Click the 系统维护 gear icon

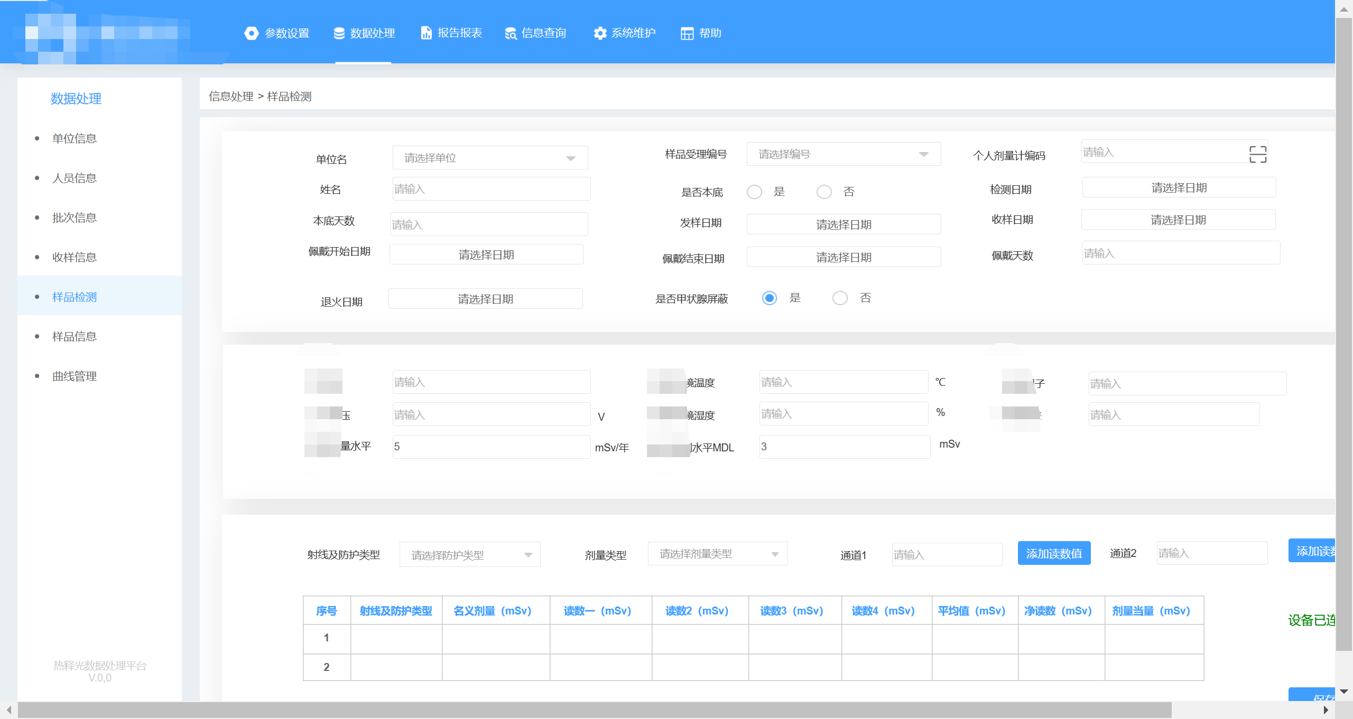point(600,33)
